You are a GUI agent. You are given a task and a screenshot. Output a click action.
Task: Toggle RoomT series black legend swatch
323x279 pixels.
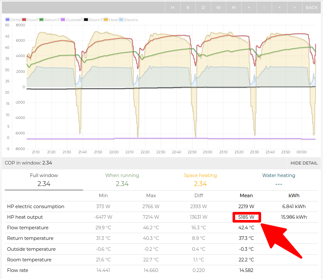pyautogui.click(x=86, y=20)
